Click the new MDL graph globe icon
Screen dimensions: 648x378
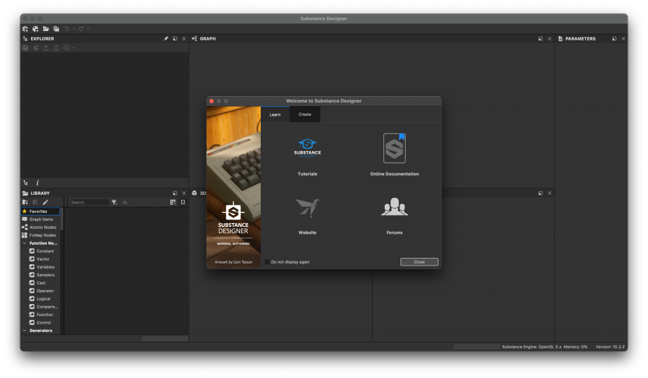point(35,29)
